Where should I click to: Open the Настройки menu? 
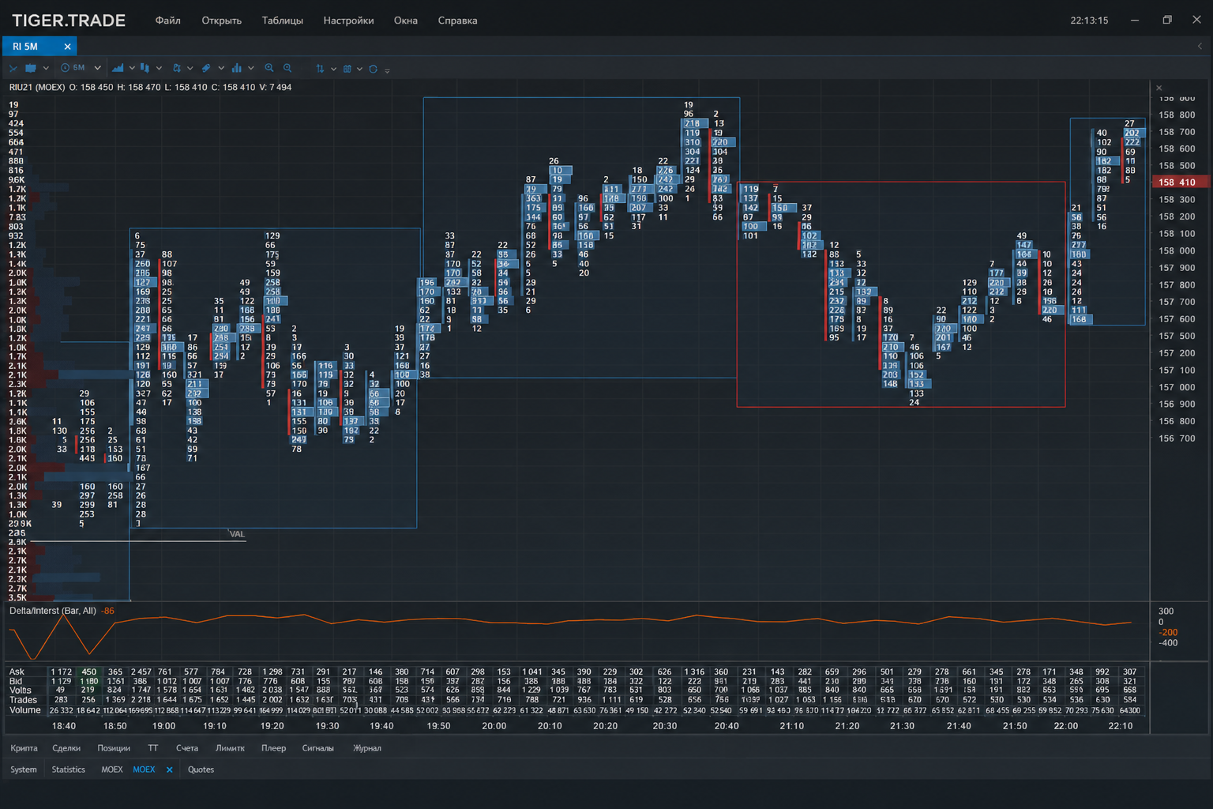[x=348, y=21]
